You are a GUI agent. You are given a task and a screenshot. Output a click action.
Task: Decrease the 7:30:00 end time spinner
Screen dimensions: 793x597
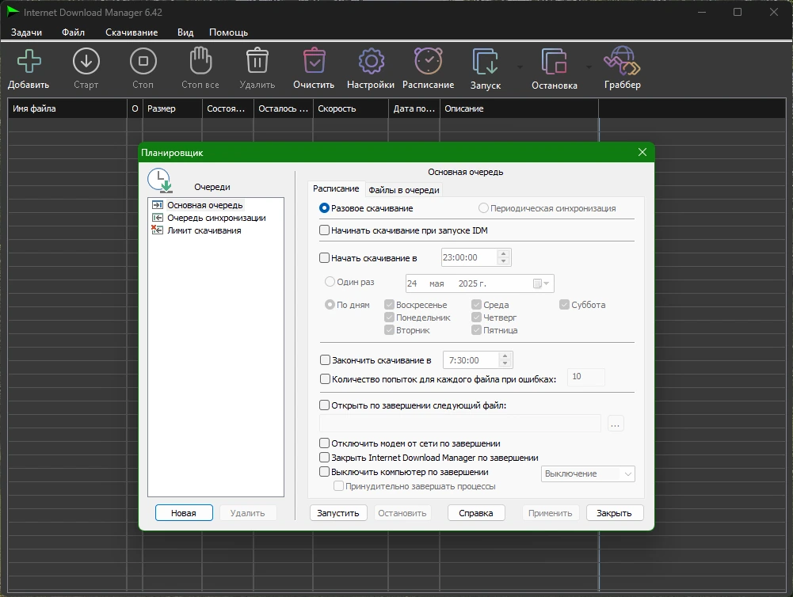505,364
